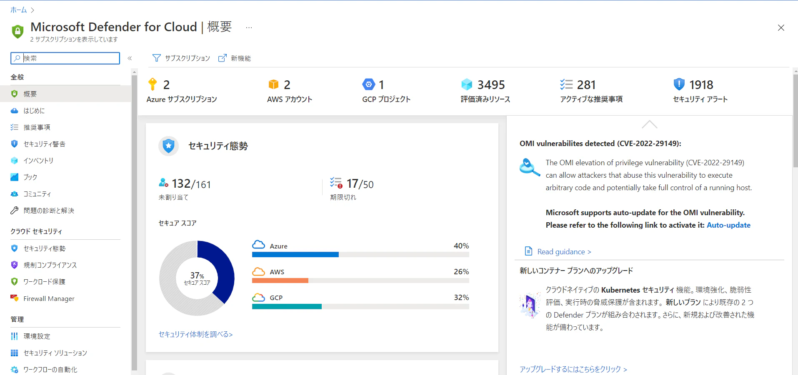Click the インベントリ cube icon
The height and width of the screenshot is (375, 798).
click(14, 160)
